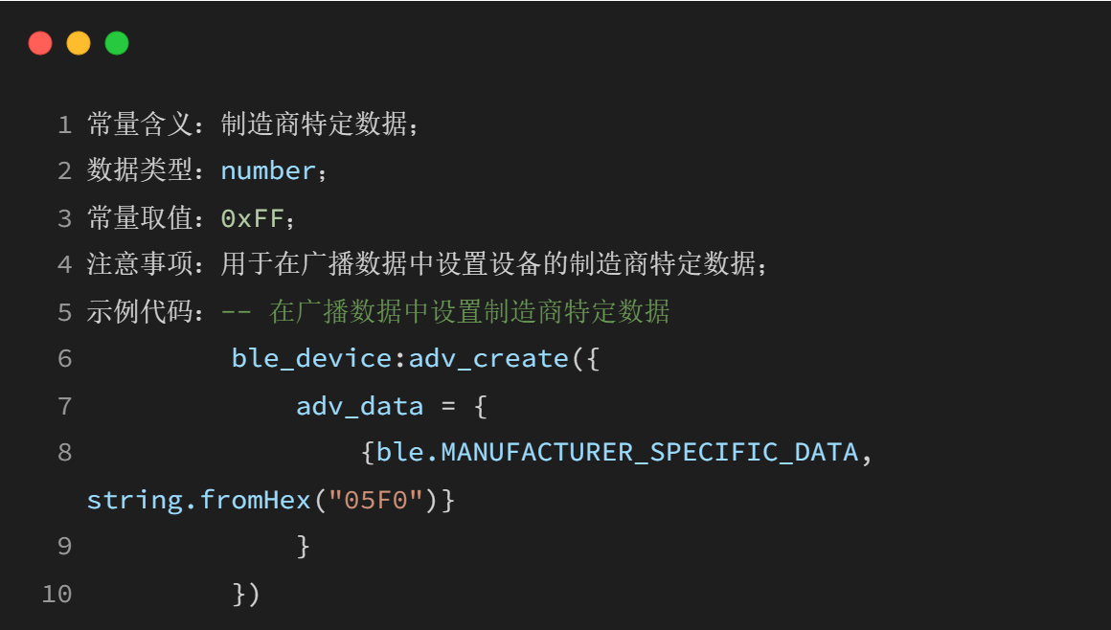Select line number 3 in the gutter
1111x630 pixels.
click(x=64, y=218)
